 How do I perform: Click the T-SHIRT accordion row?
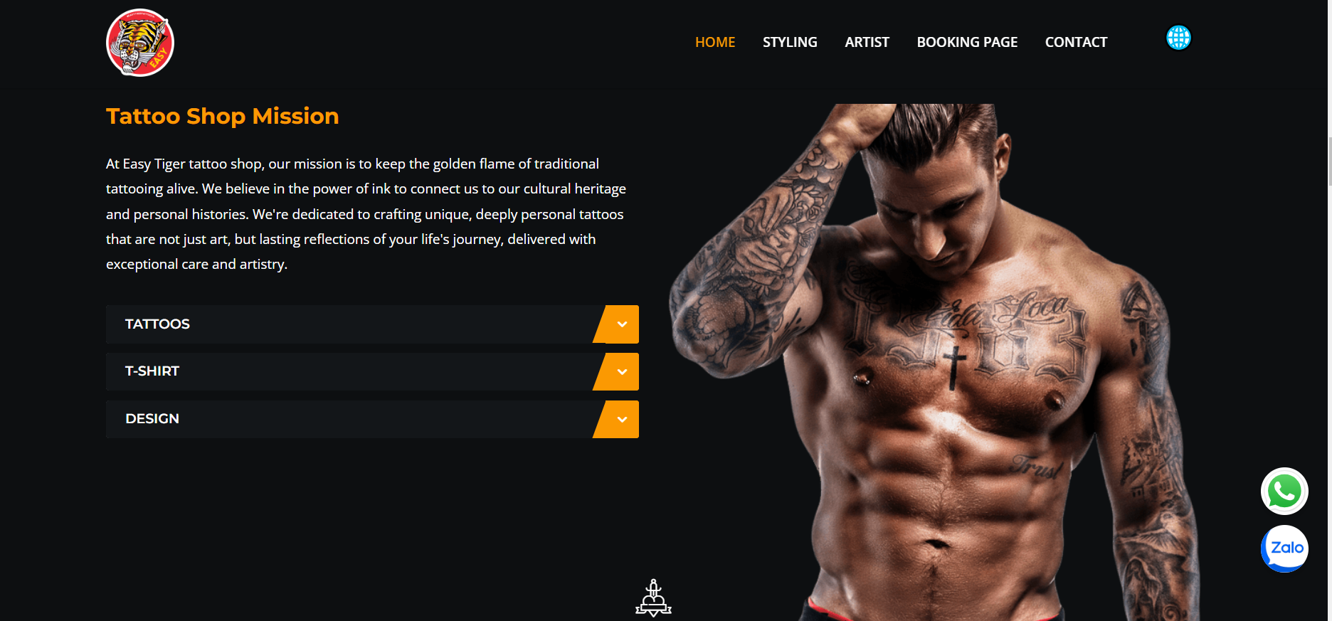click(372, 372)
